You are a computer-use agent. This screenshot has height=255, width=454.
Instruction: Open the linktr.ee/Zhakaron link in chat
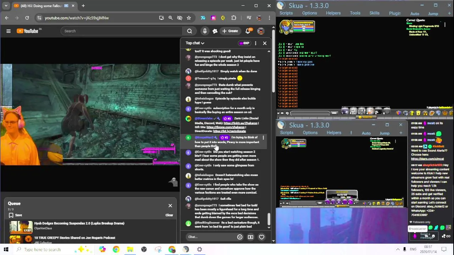[x=240, y=123]
